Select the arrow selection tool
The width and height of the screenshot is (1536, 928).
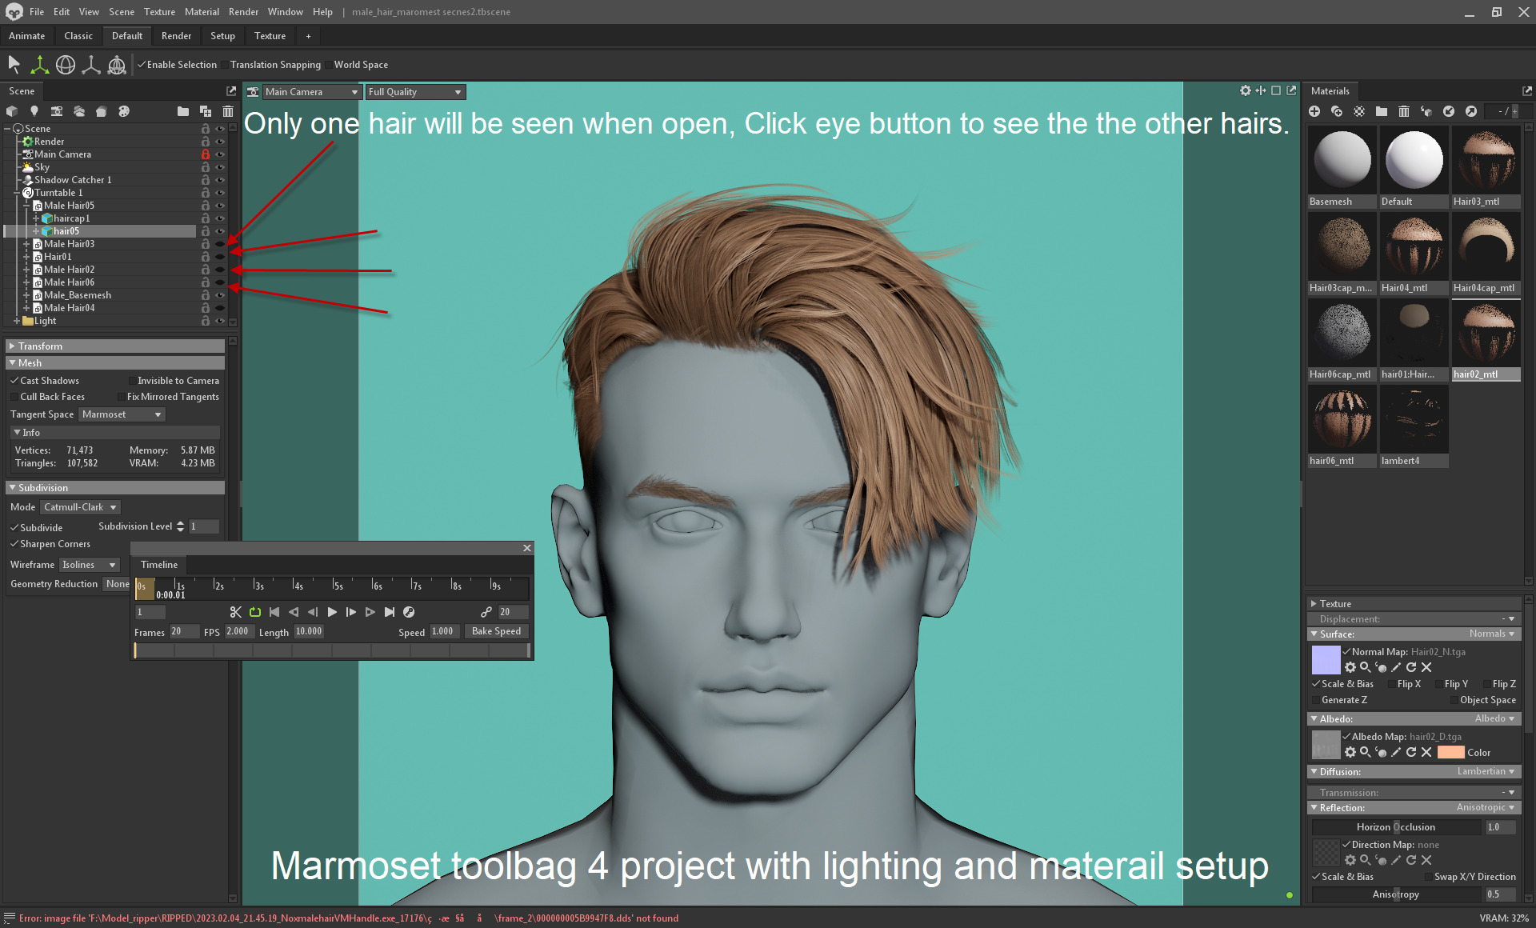click(x=14, y=65)
